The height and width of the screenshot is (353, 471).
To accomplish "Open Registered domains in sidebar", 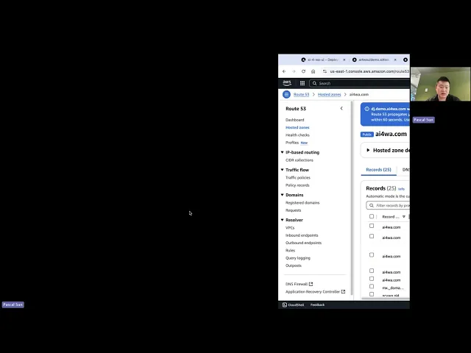I will pos(302,203).
